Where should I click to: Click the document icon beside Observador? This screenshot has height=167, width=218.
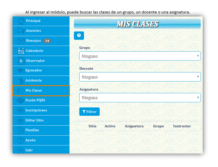21,61
